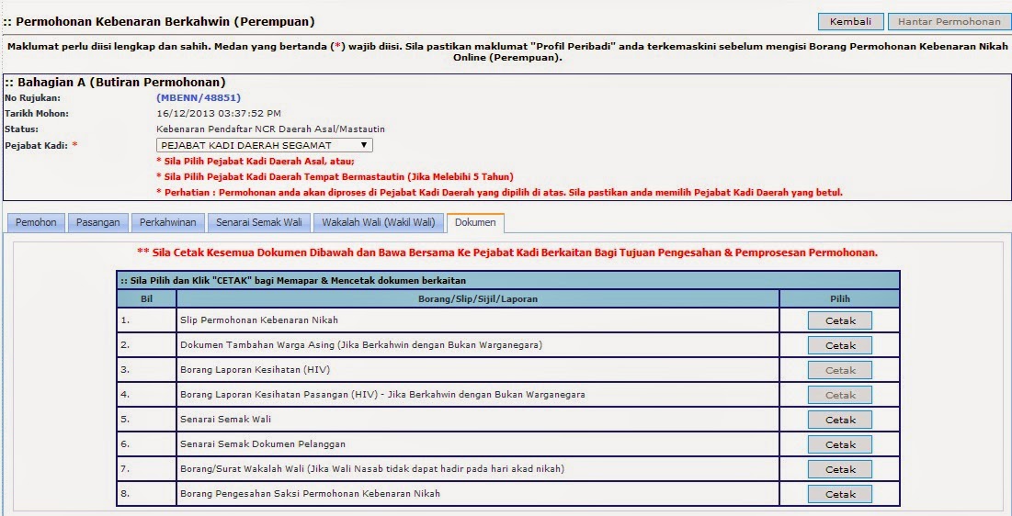This screenshot has height=516, width=1012.
Task: Click row text 'Senarai Semak Wali' in table
Action: click(225, 420)
